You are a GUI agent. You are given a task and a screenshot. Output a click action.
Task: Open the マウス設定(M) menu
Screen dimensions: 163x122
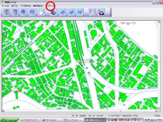coord(25,6)
